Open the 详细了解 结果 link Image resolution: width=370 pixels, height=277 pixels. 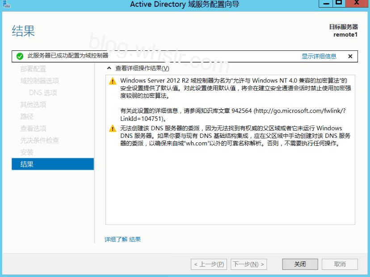coord(123,240)
